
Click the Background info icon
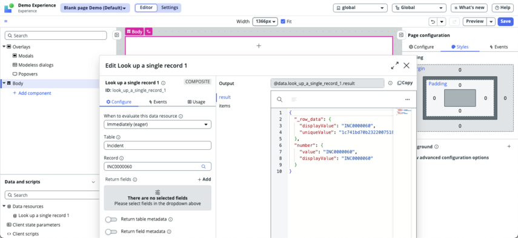436,147
